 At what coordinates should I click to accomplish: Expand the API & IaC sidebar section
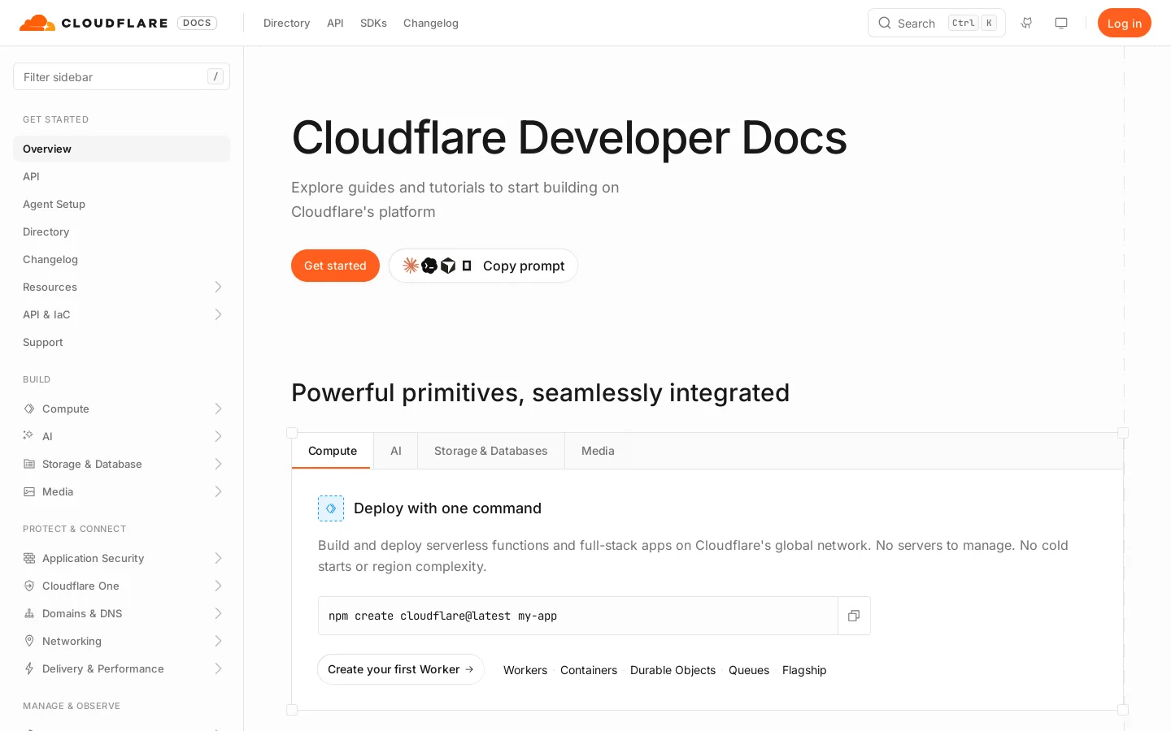click(218, 314)
